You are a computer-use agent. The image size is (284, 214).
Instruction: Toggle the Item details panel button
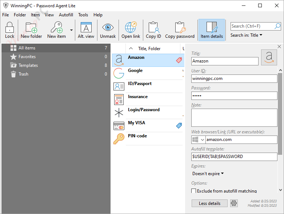tap(212, 30)
